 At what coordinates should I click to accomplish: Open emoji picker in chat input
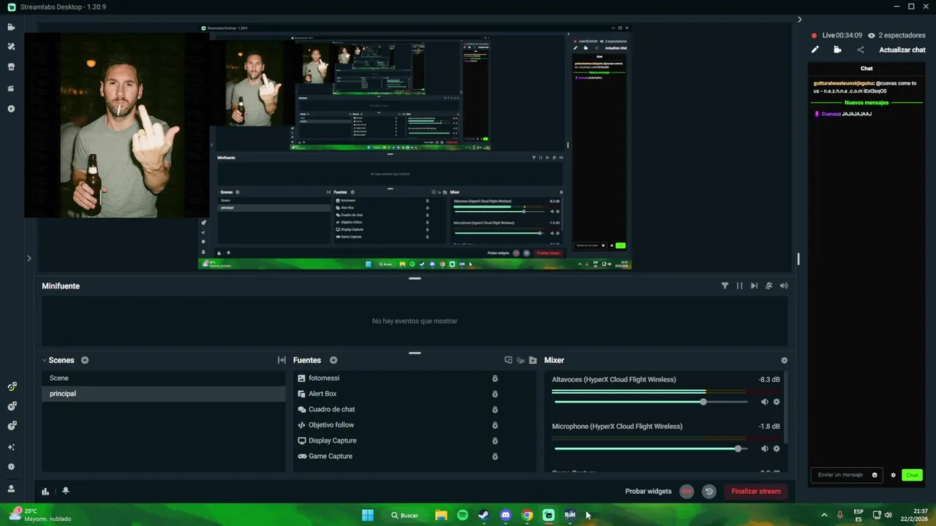click(x=875, y=475)
